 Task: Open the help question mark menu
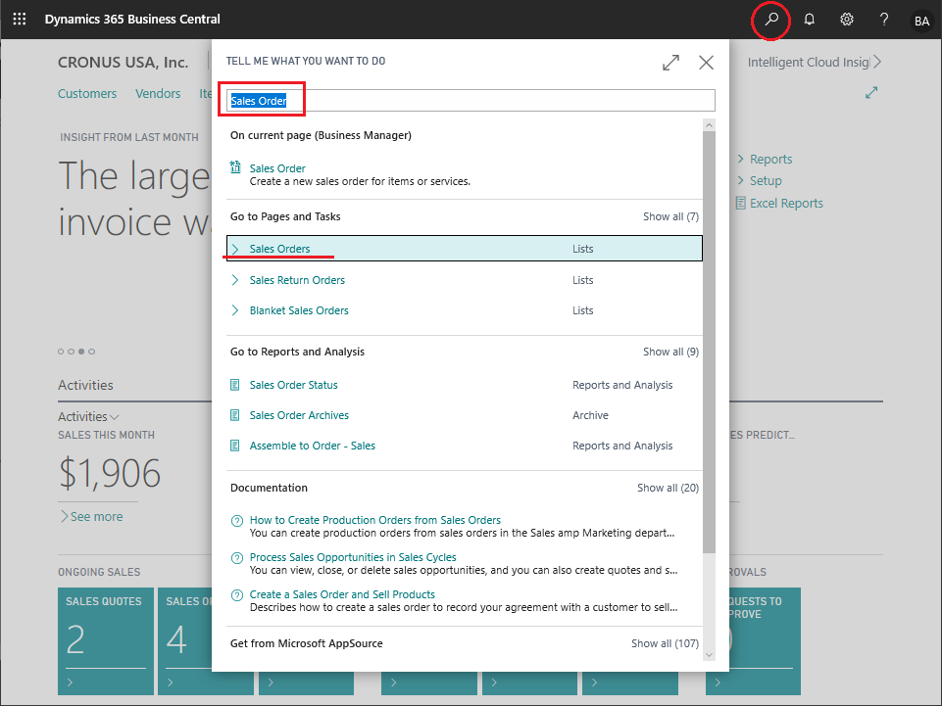884,20
